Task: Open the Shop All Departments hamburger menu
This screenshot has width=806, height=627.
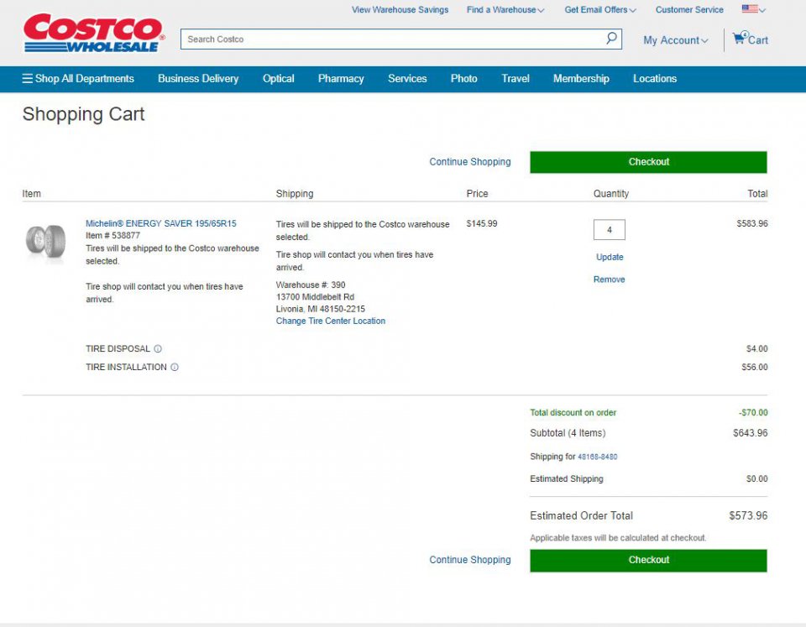Action: (x=77, y=79)
